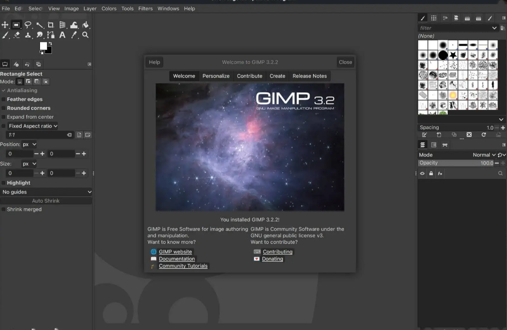Pick the star-shaped brush thumbnail
Image resolution: width=507 pixels, height=330 pixels.
click(x=453, y=55)
